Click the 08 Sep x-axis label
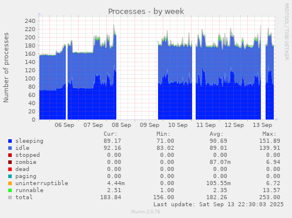 pyautogui.click(x=122, y=125)
